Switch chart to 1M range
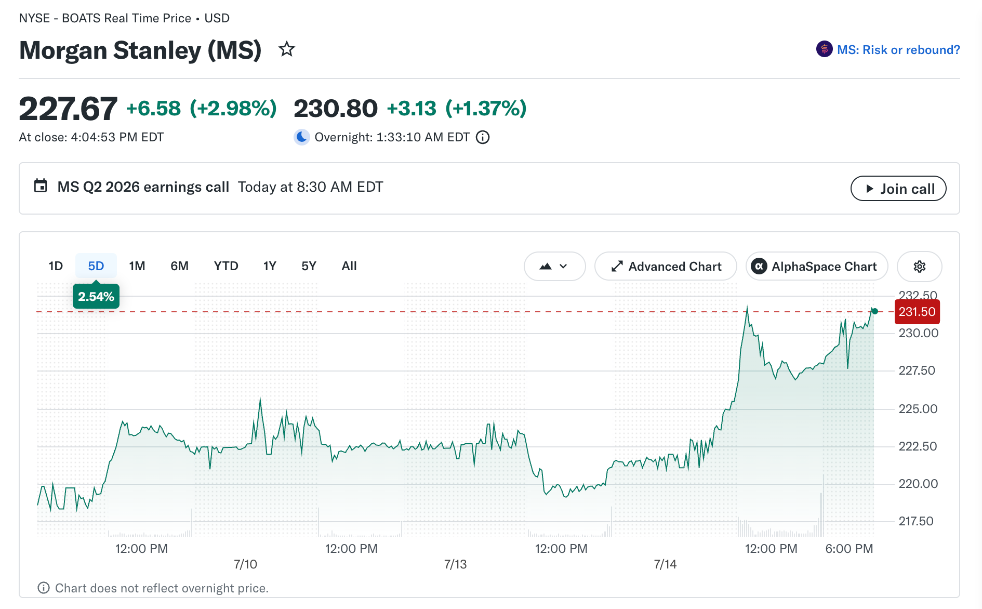Screen dimensions: 982x609 coord(137,266)
